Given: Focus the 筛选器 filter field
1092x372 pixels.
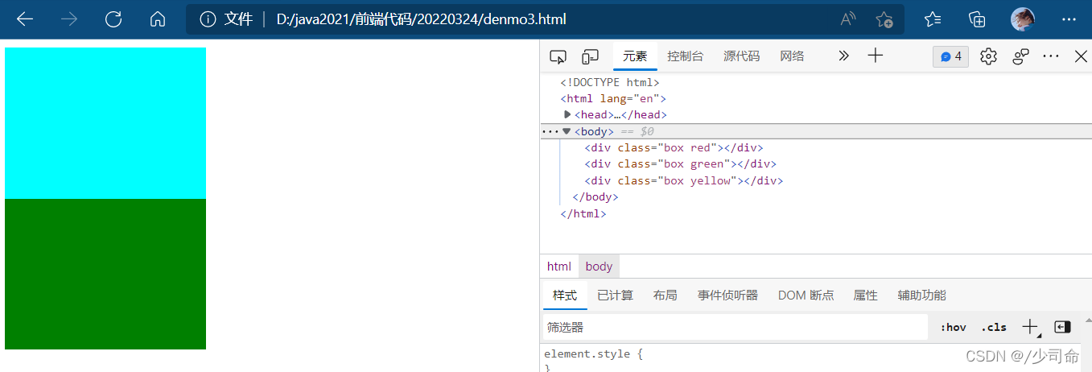Looking at the screenshot, I should (x=736, y=327).
